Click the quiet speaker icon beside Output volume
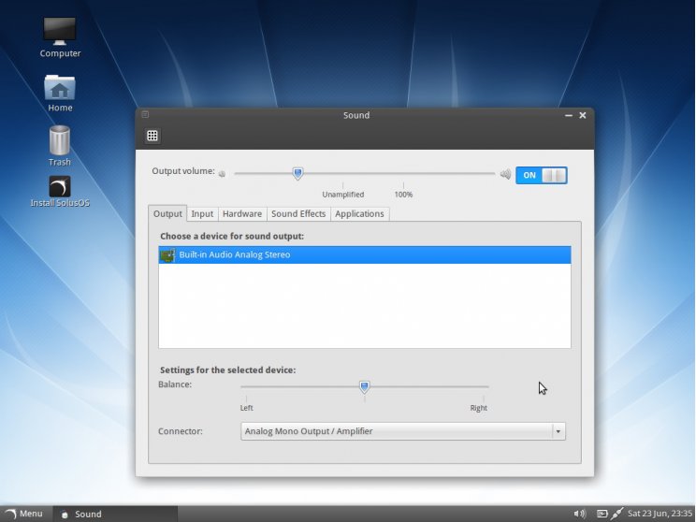Viewport: 696px width, 522px height. click(x=222, y=174)
